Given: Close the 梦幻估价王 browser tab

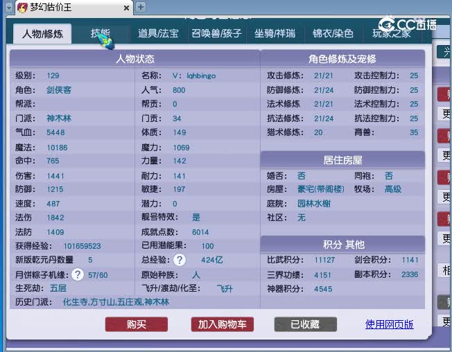Looking at the screenshot, I should [x=126, y=8].
